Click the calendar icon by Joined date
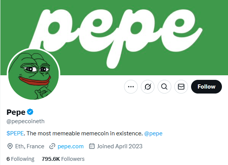Image resolution: width=228 pixels, height=165 pixels. point(92,146)
